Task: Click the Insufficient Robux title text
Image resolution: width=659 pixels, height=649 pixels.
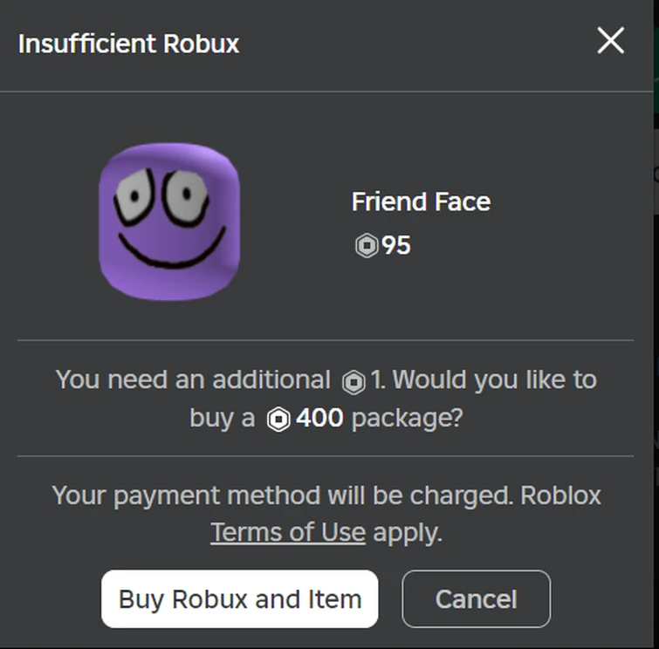Action: point(128,44)
